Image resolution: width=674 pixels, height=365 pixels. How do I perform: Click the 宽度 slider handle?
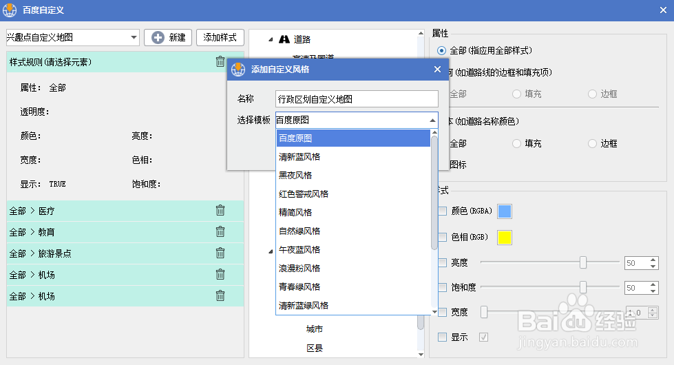tap(484, 312)
